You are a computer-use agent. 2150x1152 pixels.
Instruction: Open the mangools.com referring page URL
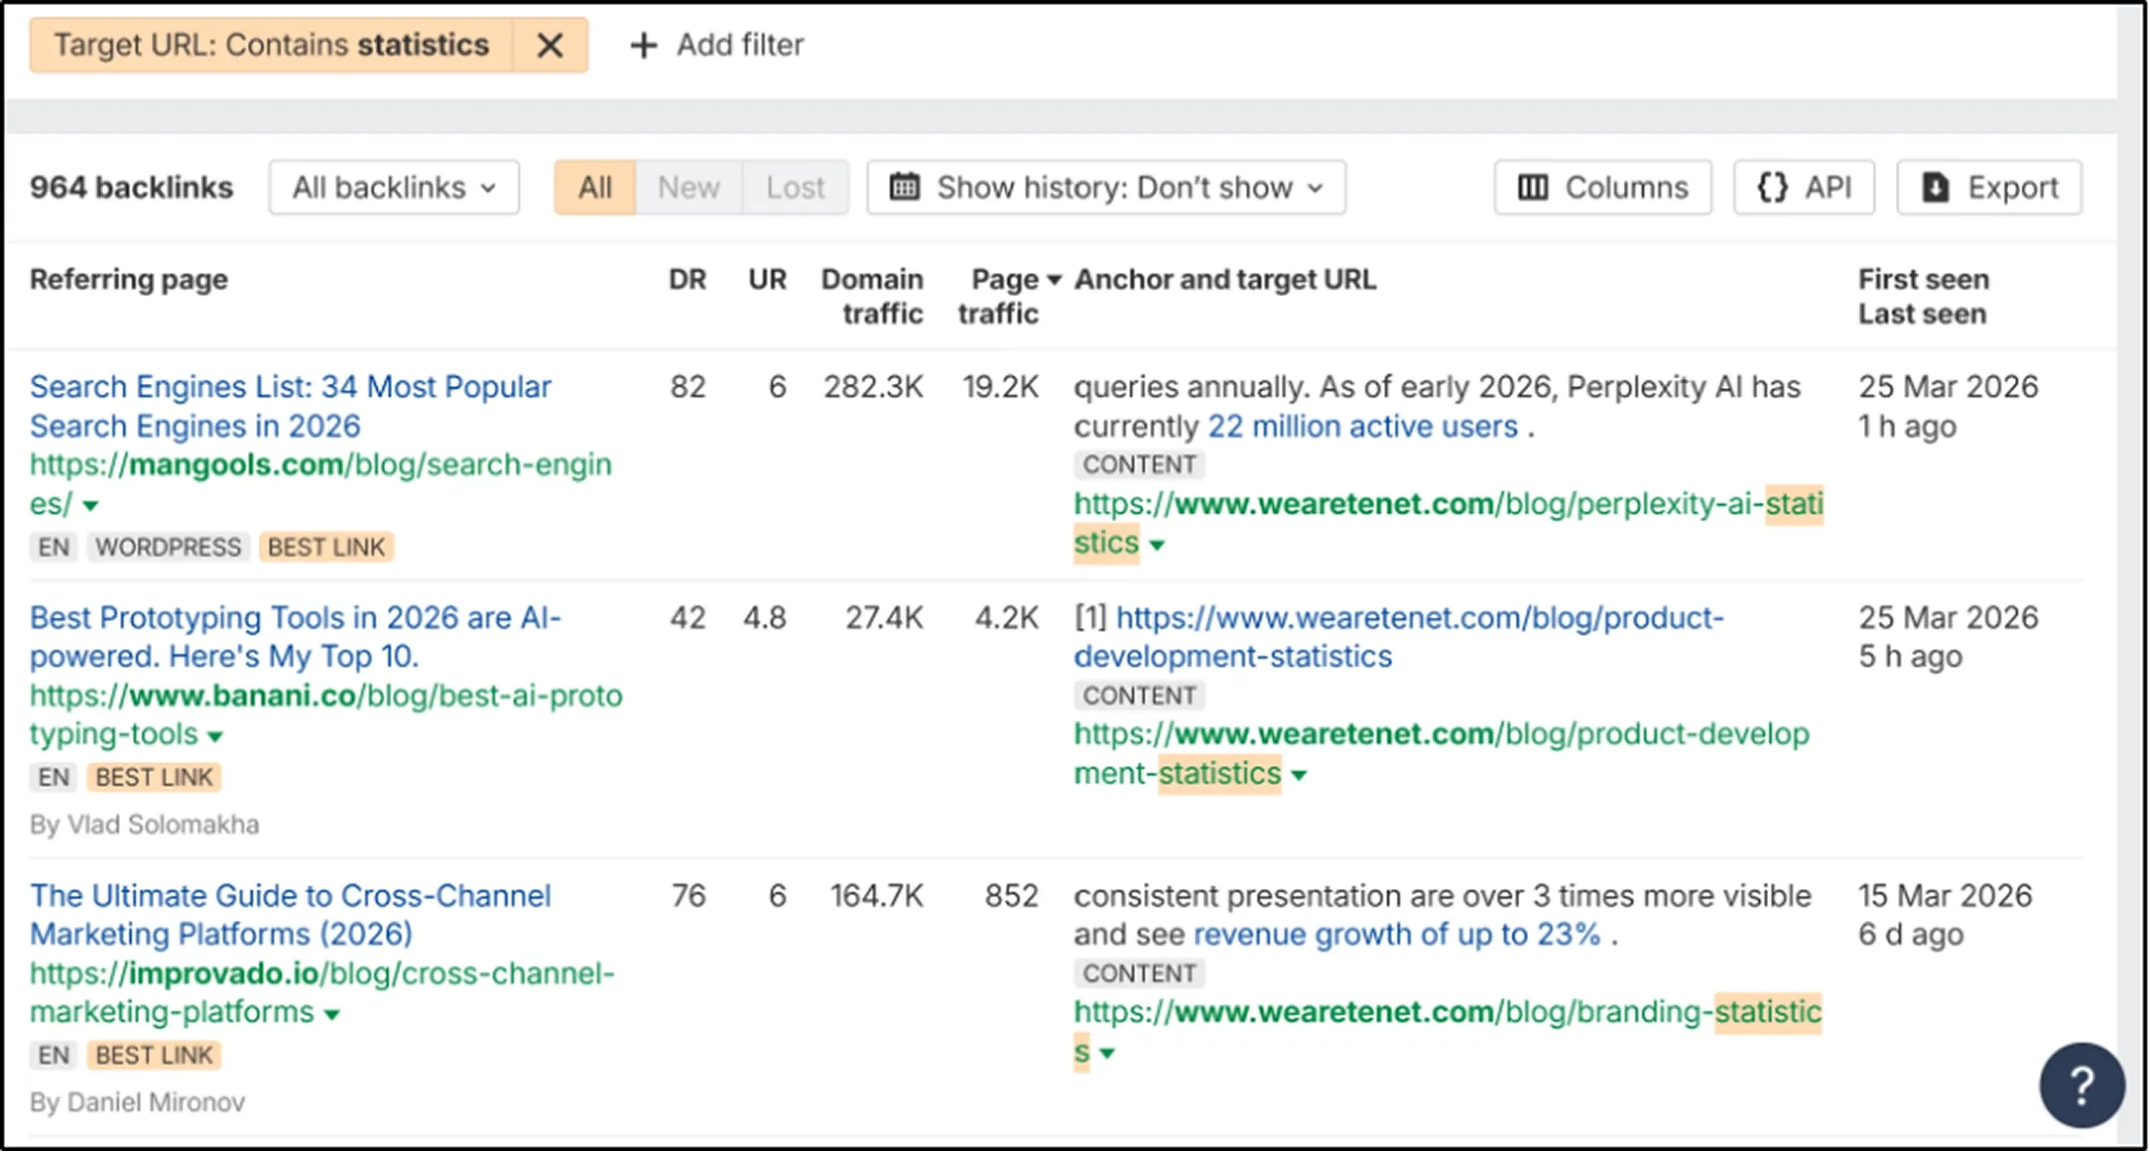320,484
